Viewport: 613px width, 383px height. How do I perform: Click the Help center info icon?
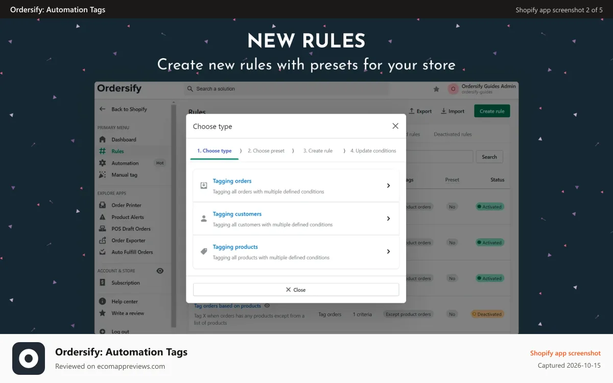[102, 301]
